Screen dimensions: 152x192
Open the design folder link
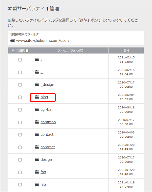click(46, 159)
